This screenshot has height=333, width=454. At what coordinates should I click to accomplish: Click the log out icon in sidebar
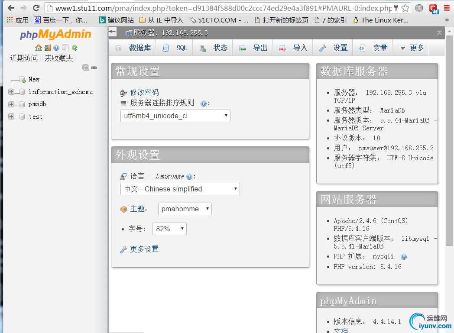tap(48, 48)
